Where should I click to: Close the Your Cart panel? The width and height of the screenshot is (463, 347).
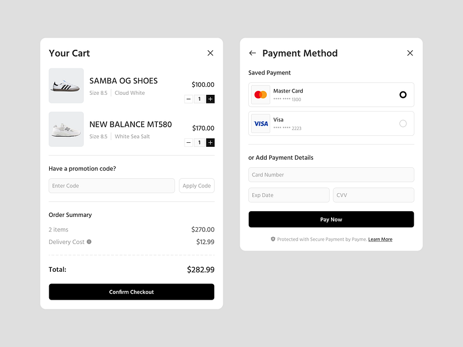coord(210,53)
